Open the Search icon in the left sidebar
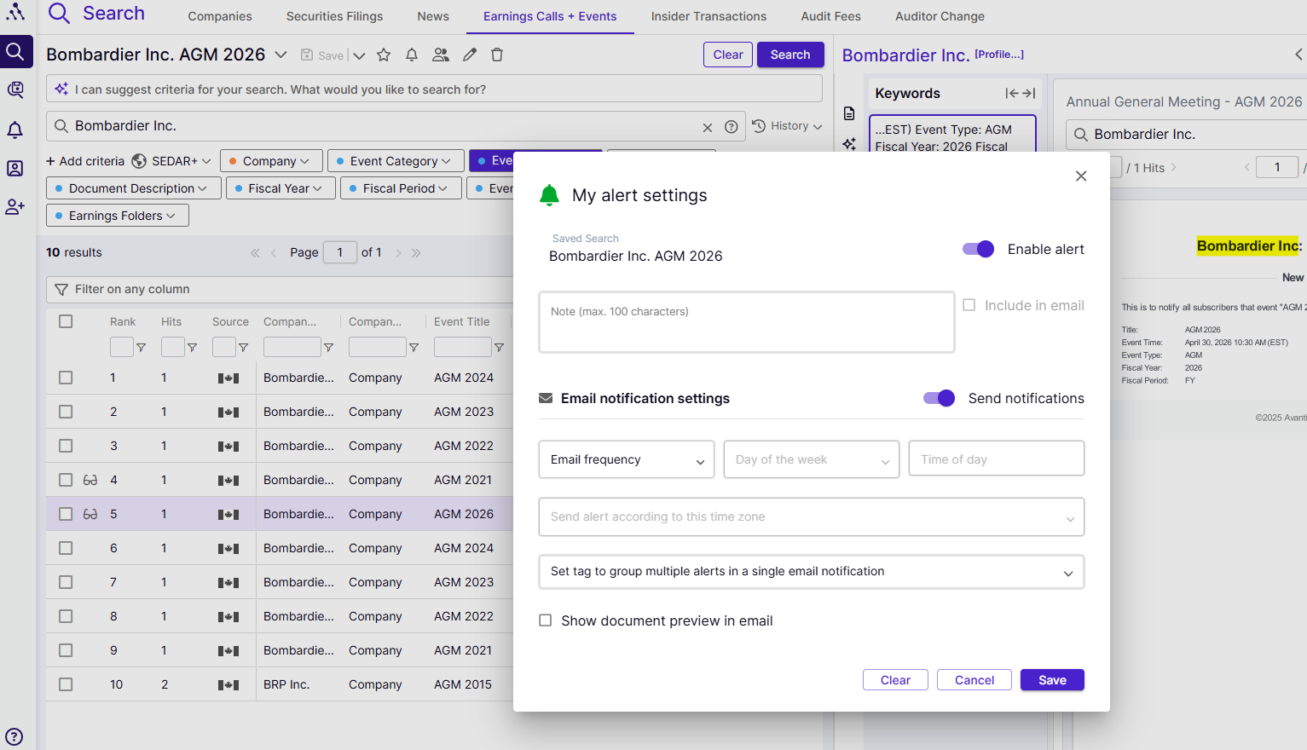The height and width of the screenshot is (750, 1307). tap(15, 52)
